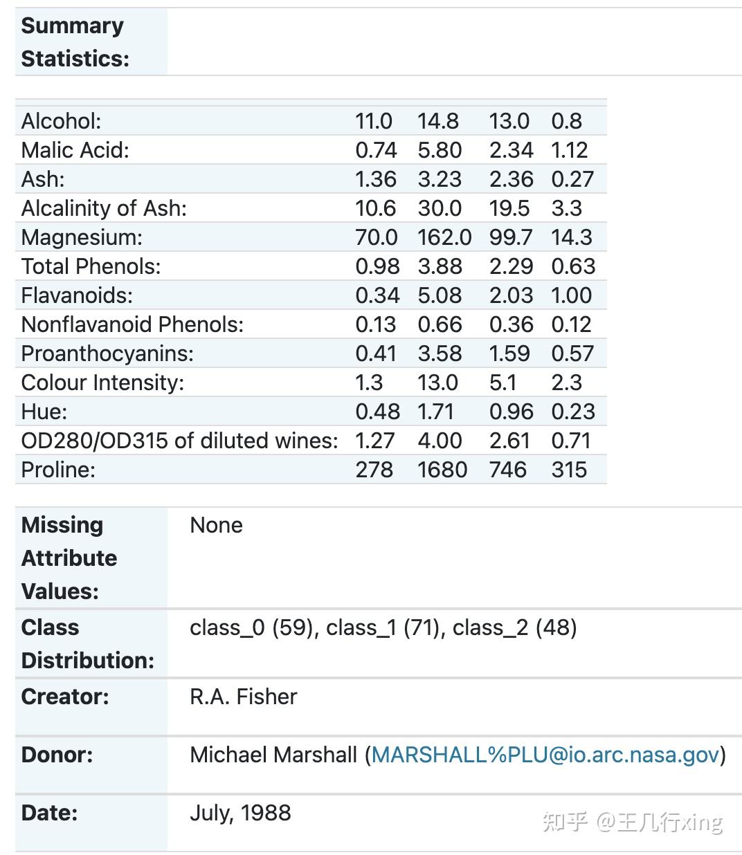Click the Alcohol row label
This screenshot has height=855, width=742.
[62, 121]
